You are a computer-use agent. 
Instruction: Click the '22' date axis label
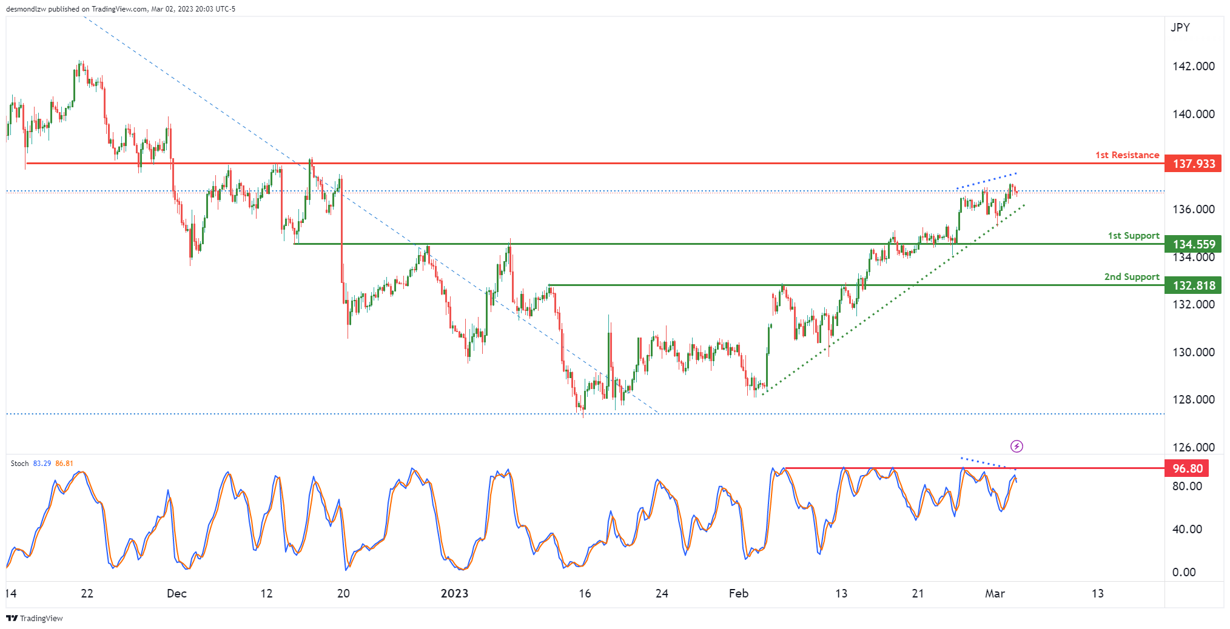point(87,593)
